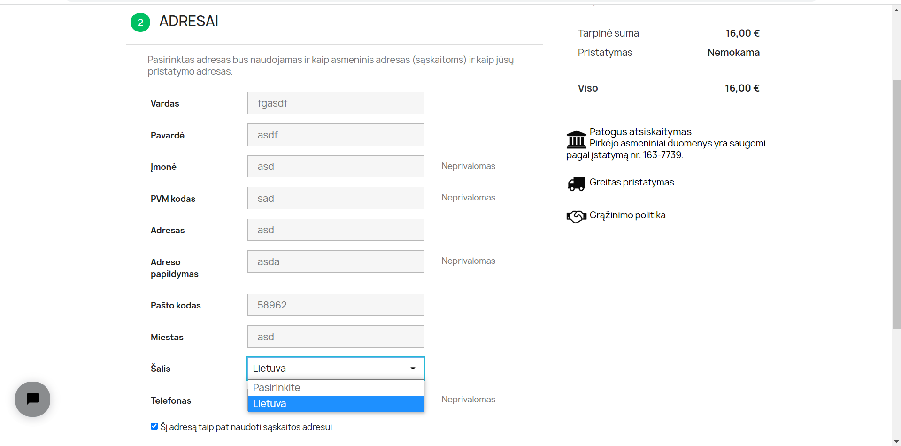Click the Vardas input field
Viewport: 901px width, 446px height.
tap(336, 103)
